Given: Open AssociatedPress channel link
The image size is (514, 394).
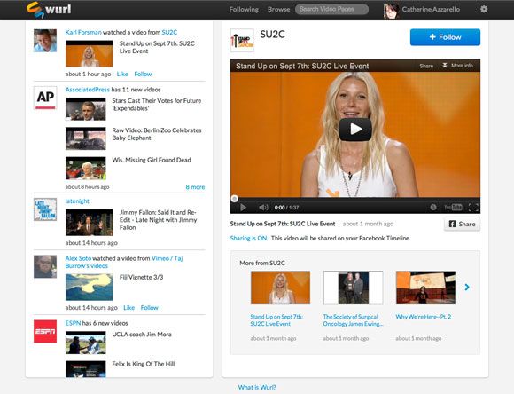Looking at the screenshot, I should click(87, 90).
